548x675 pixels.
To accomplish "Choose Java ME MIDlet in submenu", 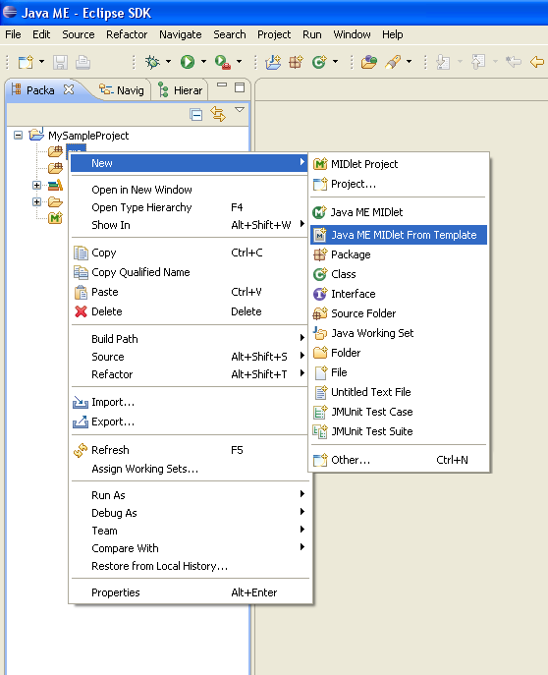I will (x=399, y=212).
